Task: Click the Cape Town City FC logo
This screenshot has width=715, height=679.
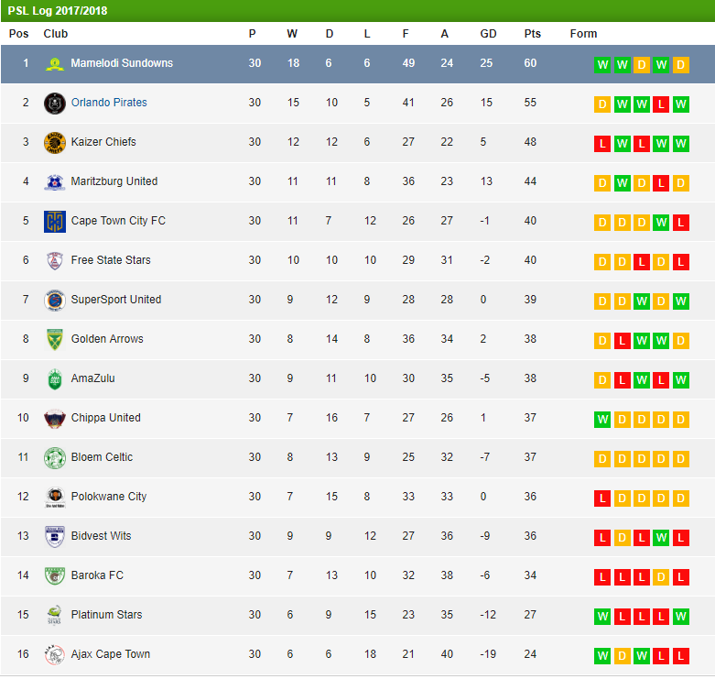Action: (x=55, y=222)
